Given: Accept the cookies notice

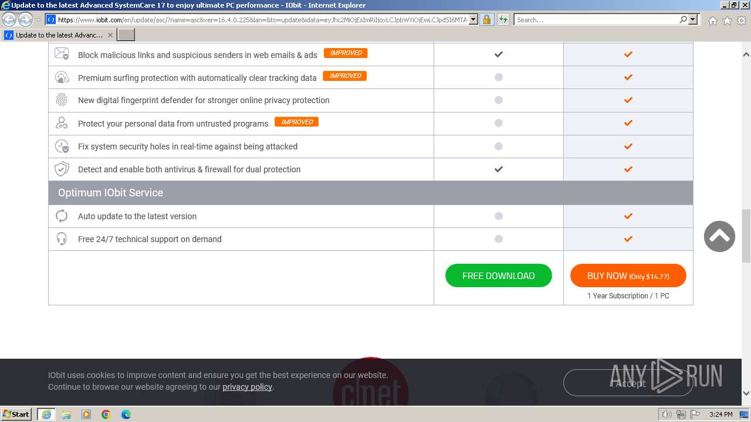Looking at the screenshot, I should [628, 383].
